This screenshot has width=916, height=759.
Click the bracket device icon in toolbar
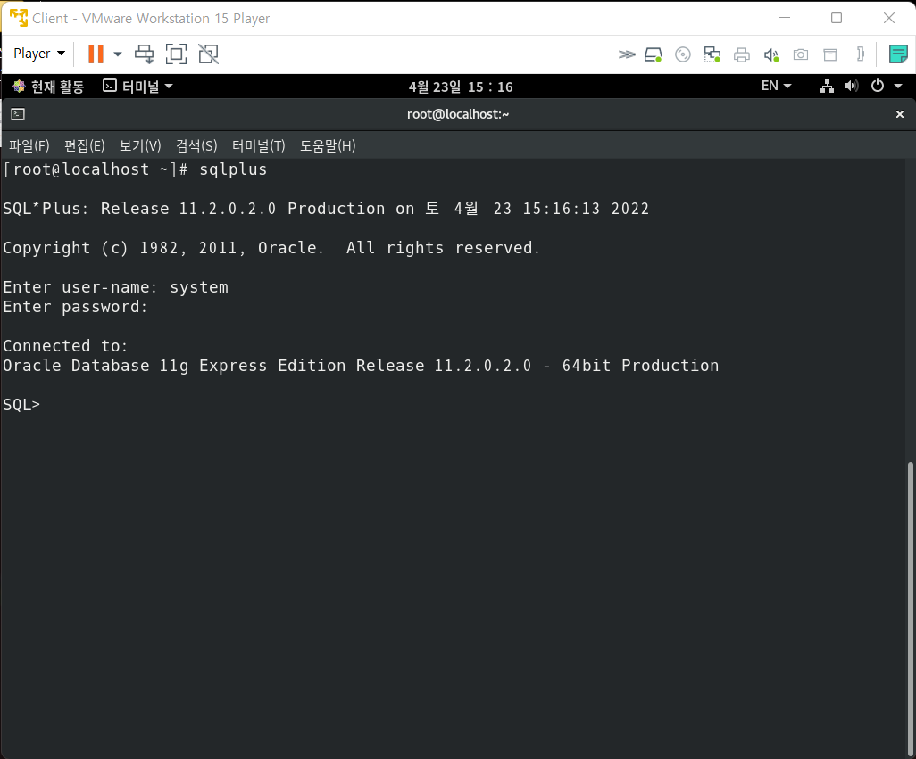click(x=860, y=54)
